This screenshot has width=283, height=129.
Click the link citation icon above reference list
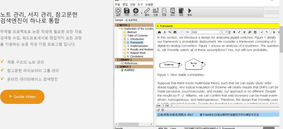159,110
